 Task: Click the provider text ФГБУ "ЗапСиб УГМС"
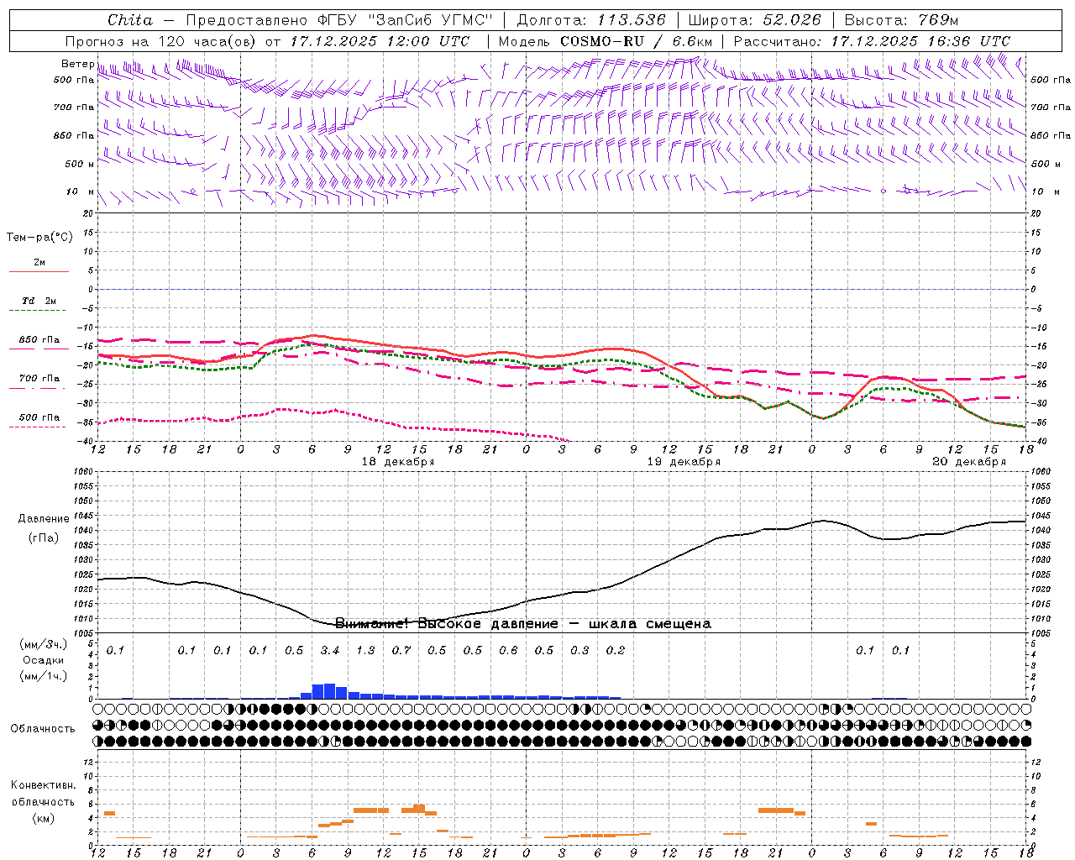point(406,19)
